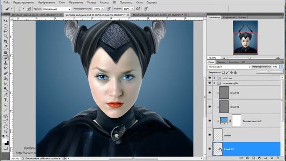Open the brush preset picker arrow
Screen dimensions: 286x161
pos(23,9)
